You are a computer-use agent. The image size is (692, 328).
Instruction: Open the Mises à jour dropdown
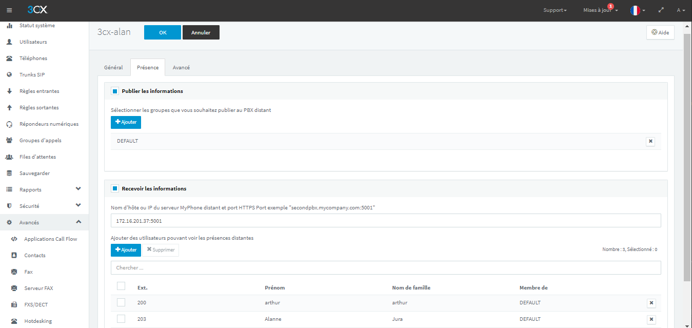(601, 10)
